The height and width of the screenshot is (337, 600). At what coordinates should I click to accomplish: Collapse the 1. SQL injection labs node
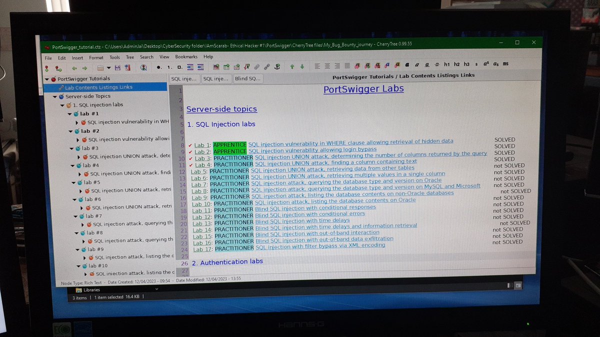62,105
